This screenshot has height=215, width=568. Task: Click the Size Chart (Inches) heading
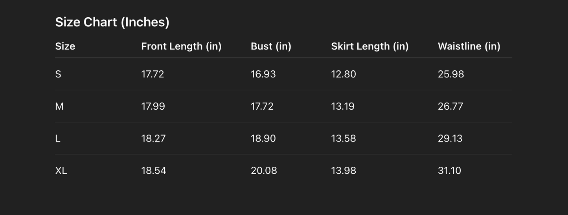[112, 22]
